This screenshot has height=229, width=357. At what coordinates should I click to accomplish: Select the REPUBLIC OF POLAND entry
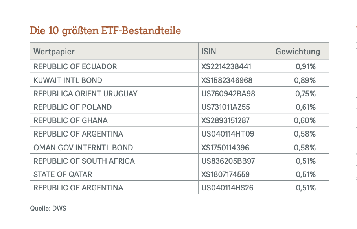(72, 107)
